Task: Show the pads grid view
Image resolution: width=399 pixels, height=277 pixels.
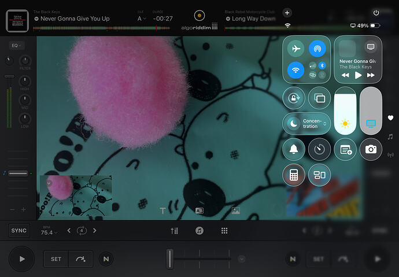Action: [224, 230]
